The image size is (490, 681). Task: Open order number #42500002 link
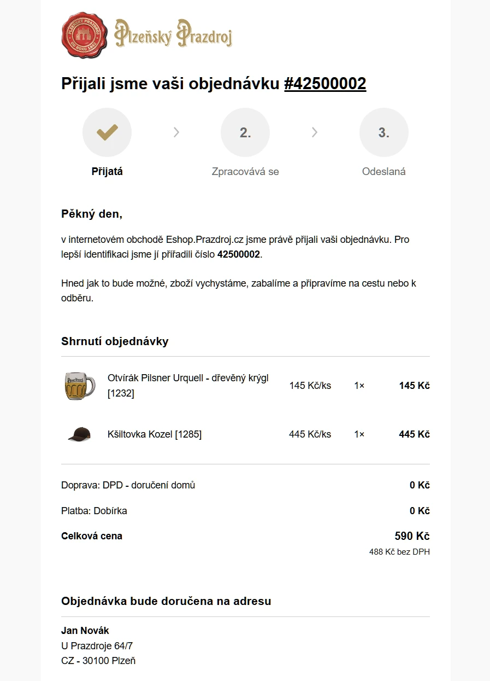point(325,84)
